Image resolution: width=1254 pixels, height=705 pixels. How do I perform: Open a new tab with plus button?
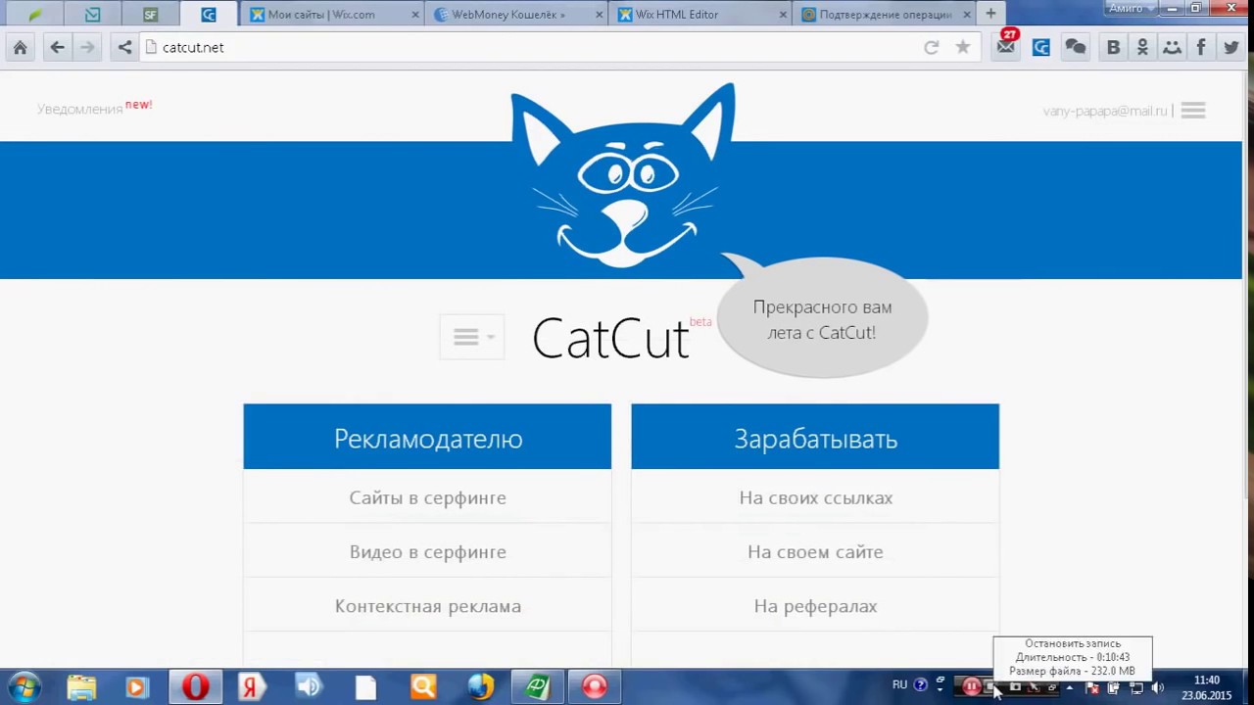tap(990, 14)
